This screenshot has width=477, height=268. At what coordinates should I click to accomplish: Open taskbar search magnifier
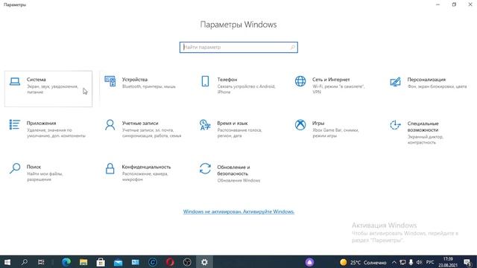point(25,262)
